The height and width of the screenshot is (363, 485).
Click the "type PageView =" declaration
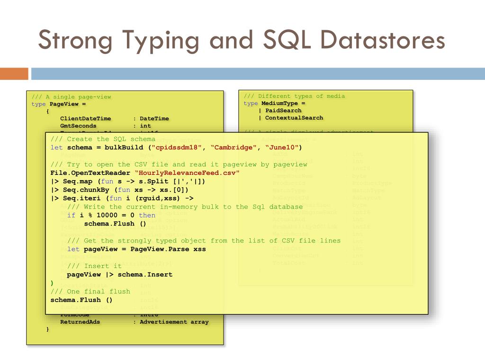(x=58, y=104)
